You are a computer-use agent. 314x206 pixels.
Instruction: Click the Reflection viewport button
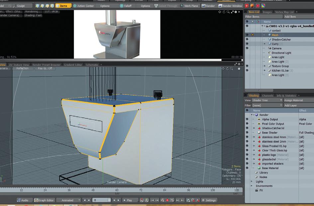point(22,68)
